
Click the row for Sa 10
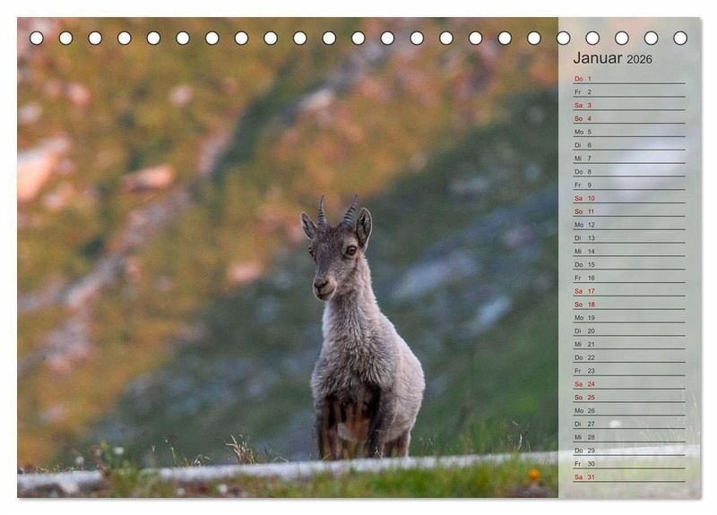pos(584,198)
